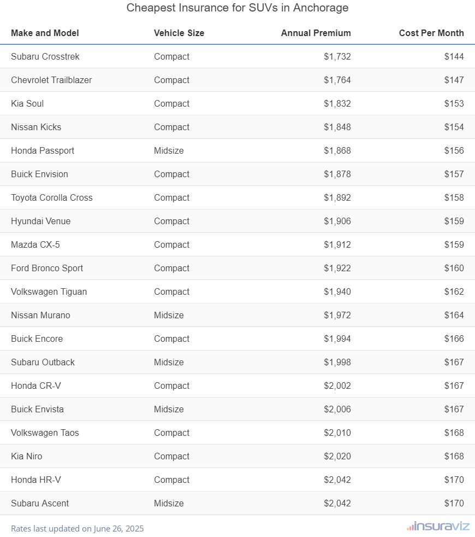Click Volkswagen Tiguan model name

(49, 291)
